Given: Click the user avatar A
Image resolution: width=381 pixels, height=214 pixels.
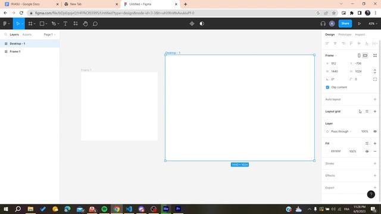Looking at the screenshot, I should coord(332,24).
